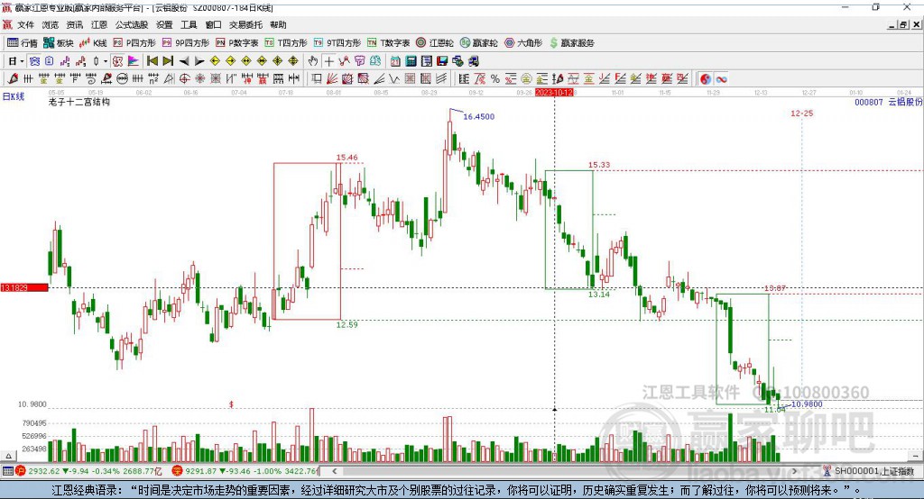Open the 9T四方形 tool
The image size is (924, 499).
pyautogui.click(x=337, y=43)
